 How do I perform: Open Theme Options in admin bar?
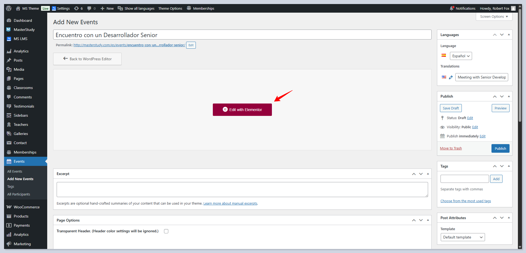tap(170, 8)
